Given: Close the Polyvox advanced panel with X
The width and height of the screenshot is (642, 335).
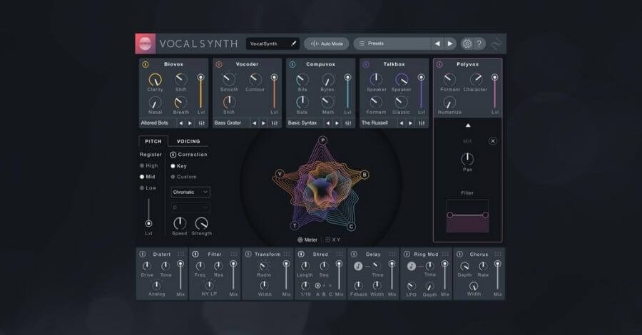Looking at the screenshot, I should pyautogui.click(x=492, y=141).
